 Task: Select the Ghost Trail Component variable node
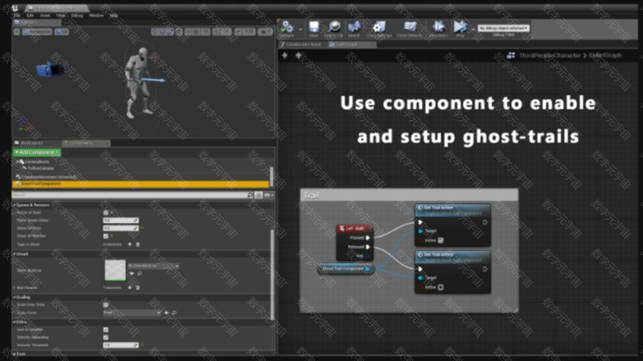click(346, 269)
